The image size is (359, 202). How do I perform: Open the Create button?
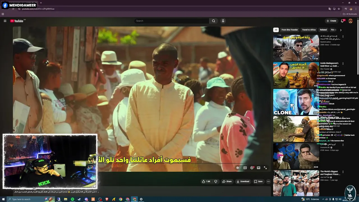click(x=331, y=21)
